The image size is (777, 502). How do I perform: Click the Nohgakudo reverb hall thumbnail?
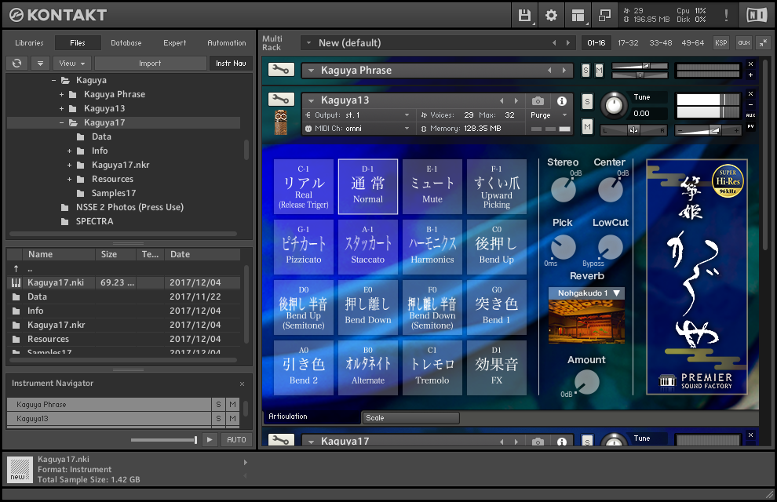(x=587, y=321)
